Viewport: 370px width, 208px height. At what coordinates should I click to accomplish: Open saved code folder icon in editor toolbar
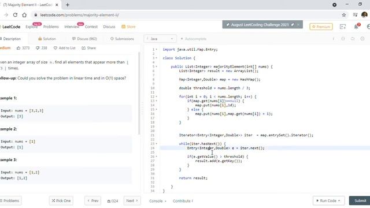coord(353,39)
